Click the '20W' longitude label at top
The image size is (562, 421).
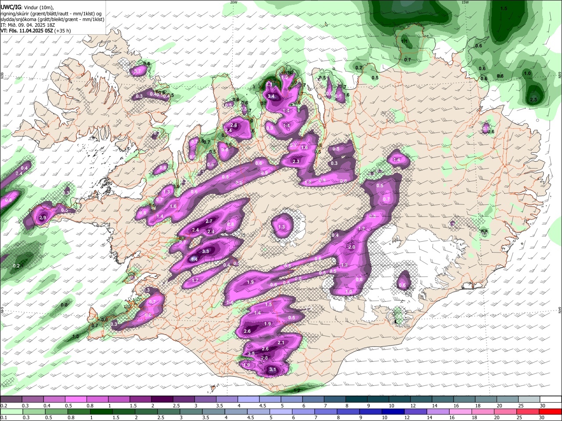click(x=234, y=2)
